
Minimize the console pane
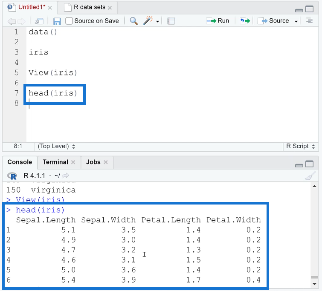pyautogui.click(x=299, y=165)
